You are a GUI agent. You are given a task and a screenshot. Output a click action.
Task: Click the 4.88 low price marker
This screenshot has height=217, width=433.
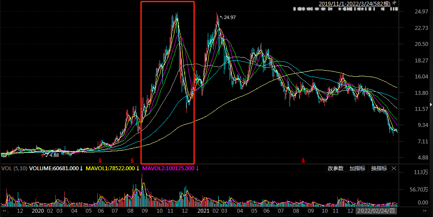click(53, 155)
